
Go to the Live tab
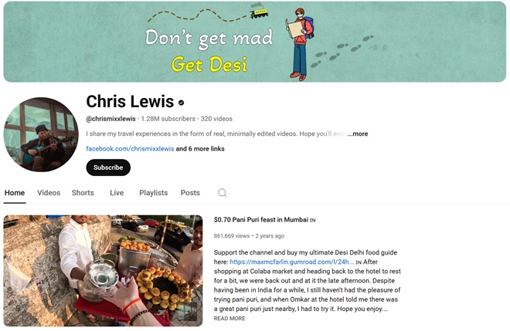pyautogui.click(x=117, y=193)
